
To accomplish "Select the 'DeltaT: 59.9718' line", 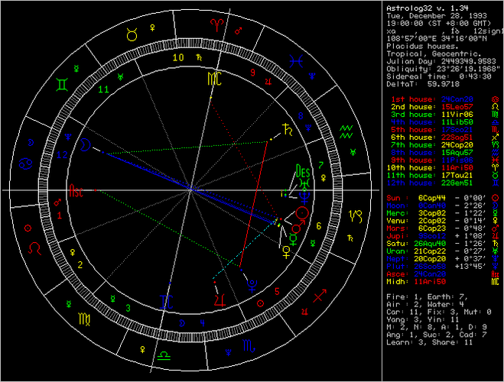I will [x=423, y=84].
